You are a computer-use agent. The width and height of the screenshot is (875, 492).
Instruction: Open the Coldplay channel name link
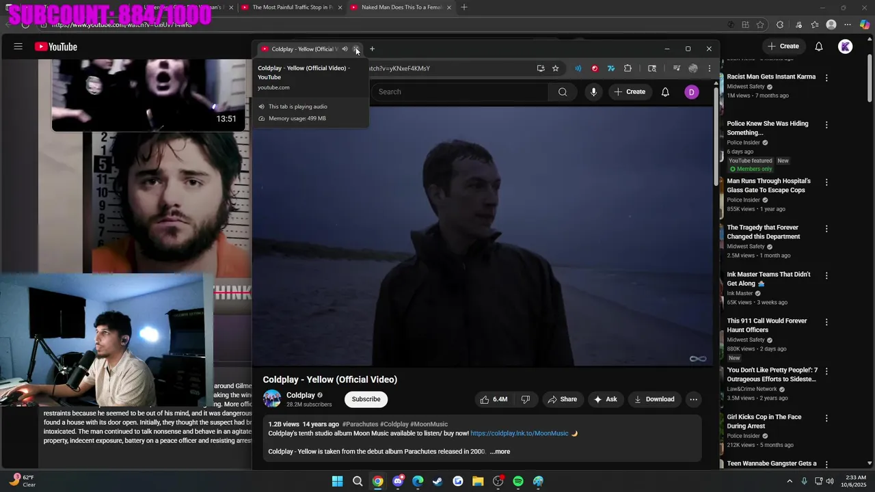(301, 395)
